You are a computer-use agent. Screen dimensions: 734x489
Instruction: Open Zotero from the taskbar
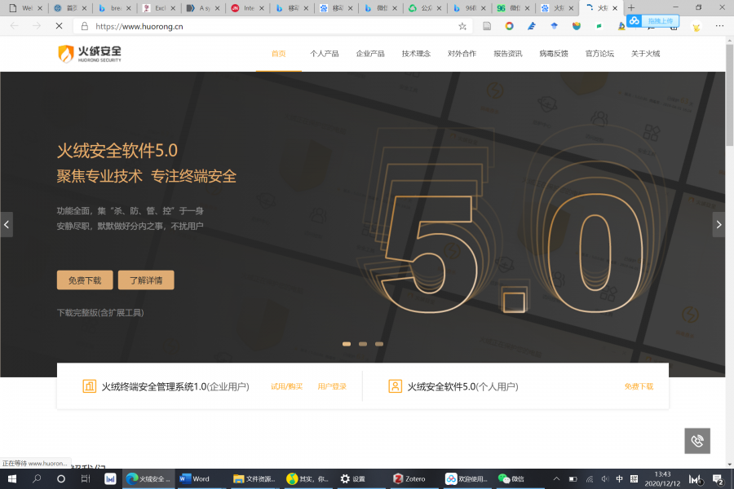[x=410, y=478]
